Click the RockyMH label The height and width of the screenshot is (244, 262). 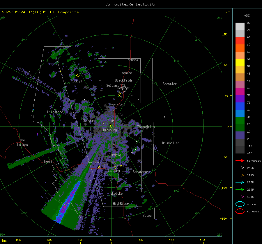tap(77, 81)
